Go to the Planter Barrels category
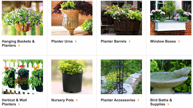 113,41
